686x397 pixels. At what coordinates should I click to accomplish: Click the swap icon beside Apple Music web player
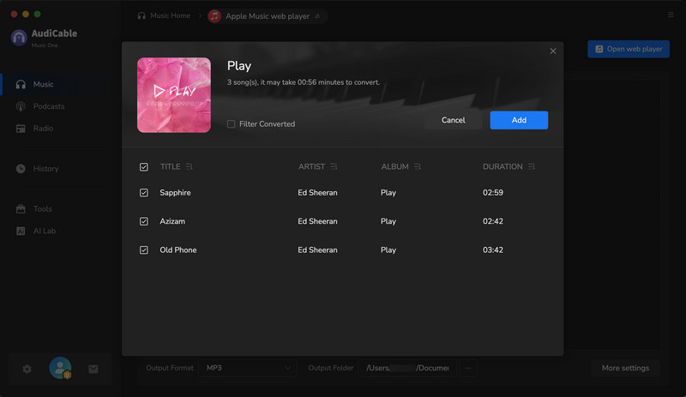(317, 16)
